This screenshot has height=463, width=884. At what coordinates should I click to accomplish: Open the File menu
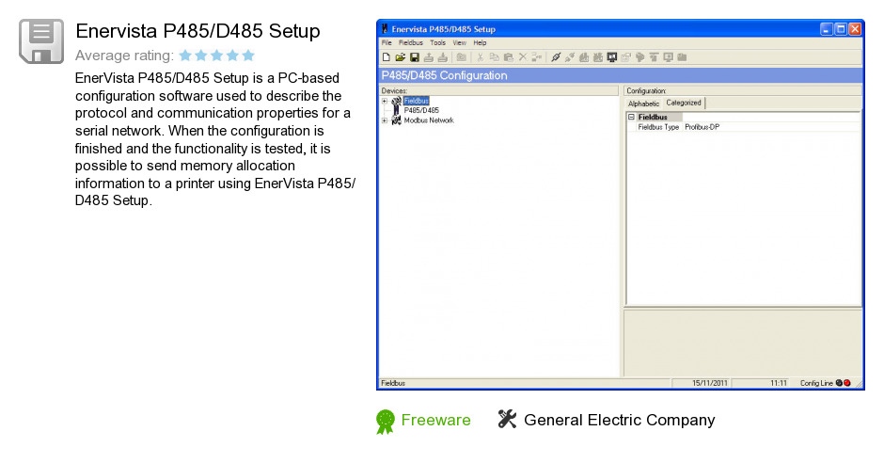pos(387,42)
